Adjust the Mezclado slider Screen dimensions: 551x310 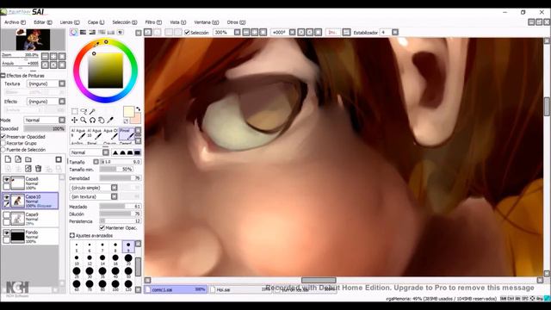tap(121, 207)
